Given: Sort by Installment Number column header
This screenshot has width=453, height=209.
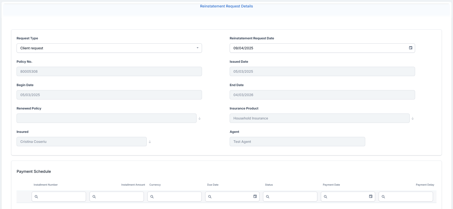Looking at the screenshot, I should point(46,185).
